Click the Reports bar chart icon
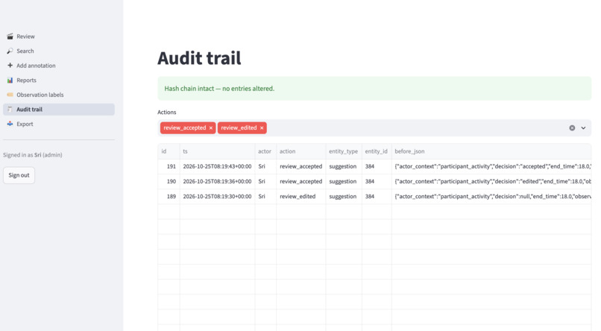This screenshot has height=331, width=601. tap(10, 80)
